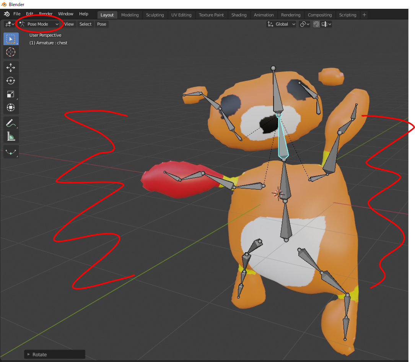Click the selected cyan chest bone
This screenshot has height=362, width=415.
pyautogui.click(x=283, y=143)
